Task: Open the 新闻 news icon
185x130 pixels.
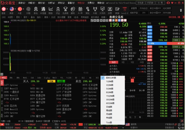Action: [x=118, y=10]
